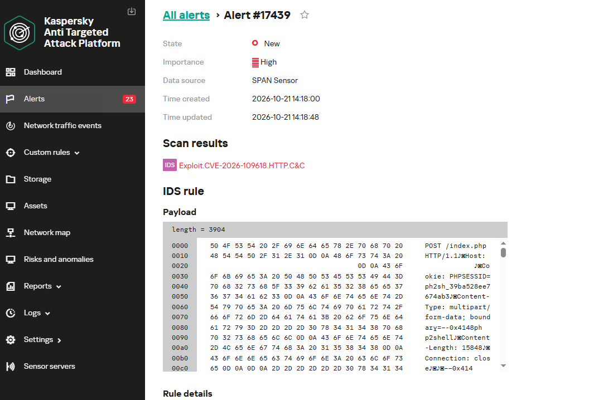The width and height of the screenshot is (589, 400).
Task: Click the payload scrollbar thumb
Action: (503, 252)
